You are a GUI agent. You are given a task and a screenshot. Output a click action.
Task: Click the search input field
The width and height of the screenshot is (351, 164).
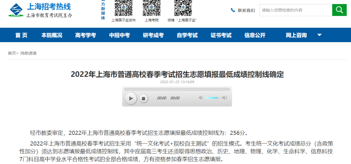(295, 10)
